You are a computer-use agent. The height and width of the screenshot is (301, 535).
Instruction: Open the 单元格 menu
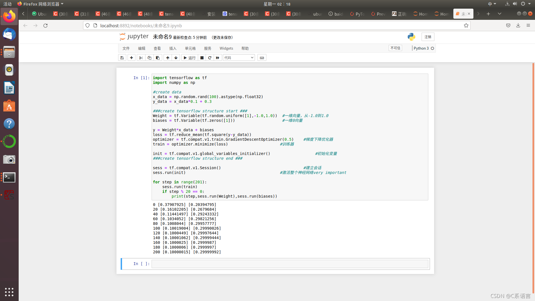point(190,48)
